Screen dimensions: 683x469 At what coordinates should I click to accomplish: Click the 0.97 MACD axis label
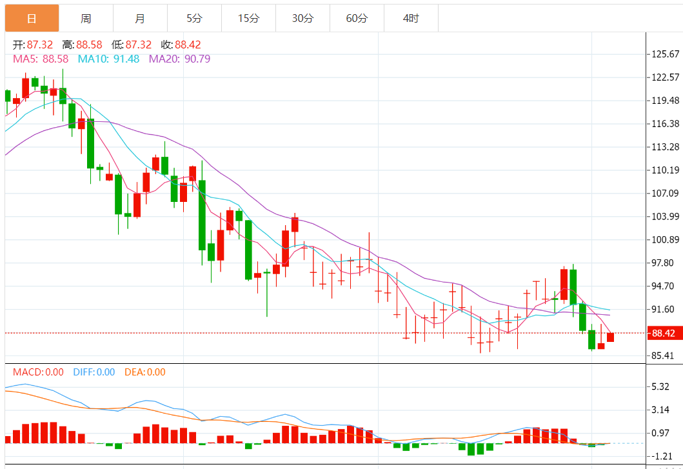660,433
